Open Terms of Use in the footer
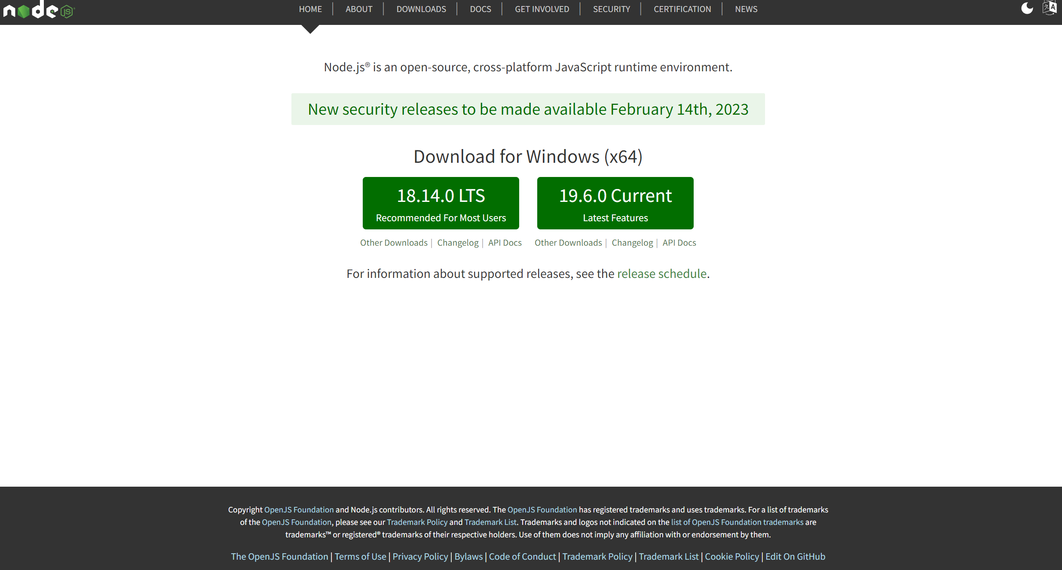Viewport: 1062px width, 570px height. (x=360, y=556)
